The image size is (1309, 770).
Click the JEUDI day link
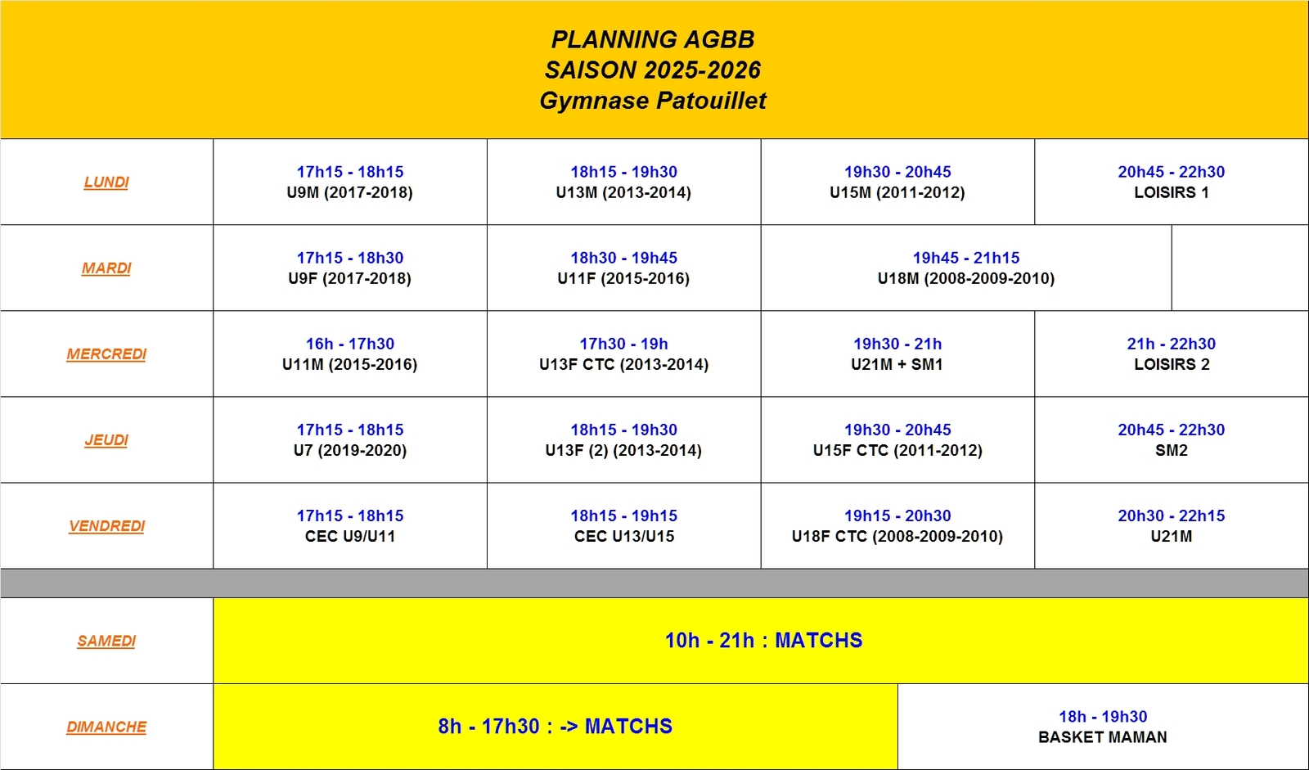106,439
